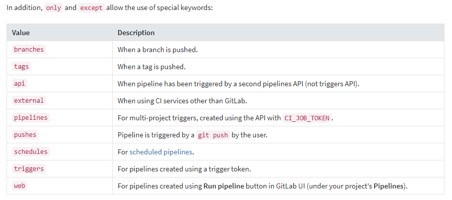Click the 'tags' keyword code
This screenshot has height=200, width=452.
(21, 66)
